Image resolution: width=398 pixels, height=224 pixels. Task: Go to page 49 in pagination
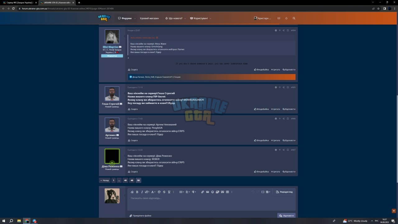pos(132,180)
